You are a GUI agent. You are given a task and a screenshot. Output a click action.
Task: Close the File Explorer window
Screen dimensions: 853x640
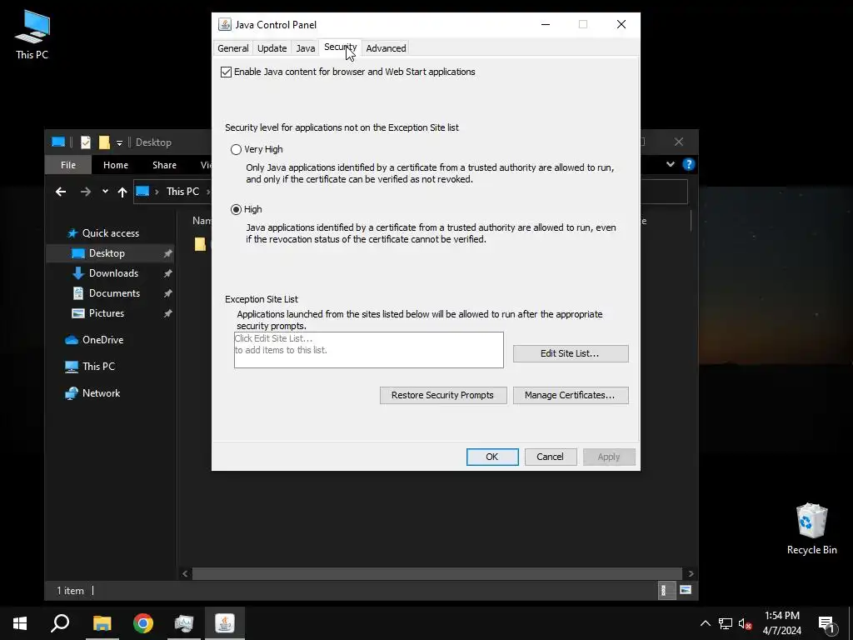679,142
